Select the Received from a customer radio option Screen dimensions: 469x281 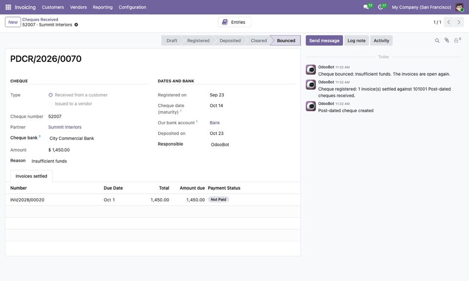[50, 95]
